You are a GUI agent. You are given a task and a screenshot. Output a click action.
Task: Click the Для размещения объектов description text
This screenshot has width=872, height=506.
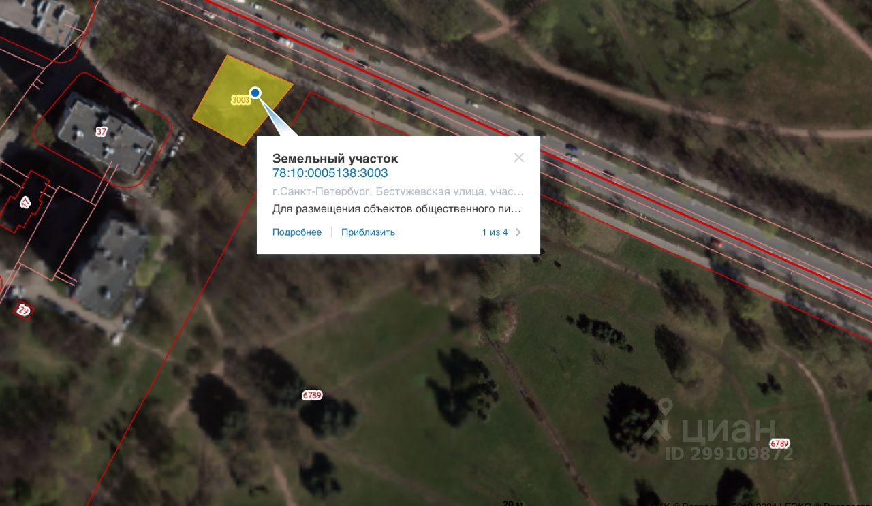click(x=397, y=209)
